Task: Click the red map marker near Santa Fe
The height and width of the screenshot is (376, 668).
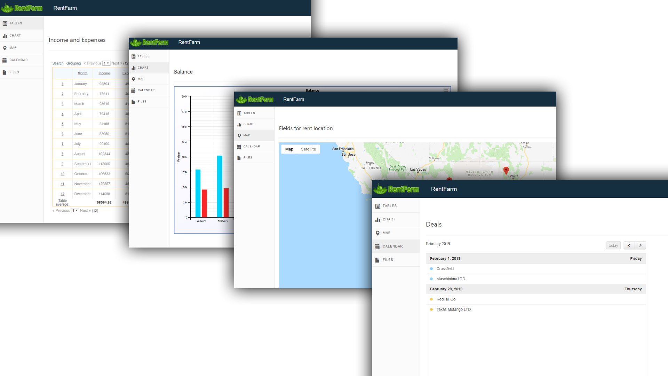Action: (506, 171)
